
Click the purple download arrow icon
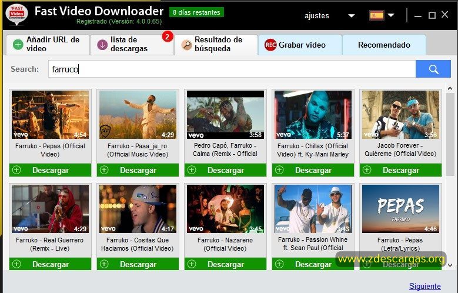tap(102, 45)
